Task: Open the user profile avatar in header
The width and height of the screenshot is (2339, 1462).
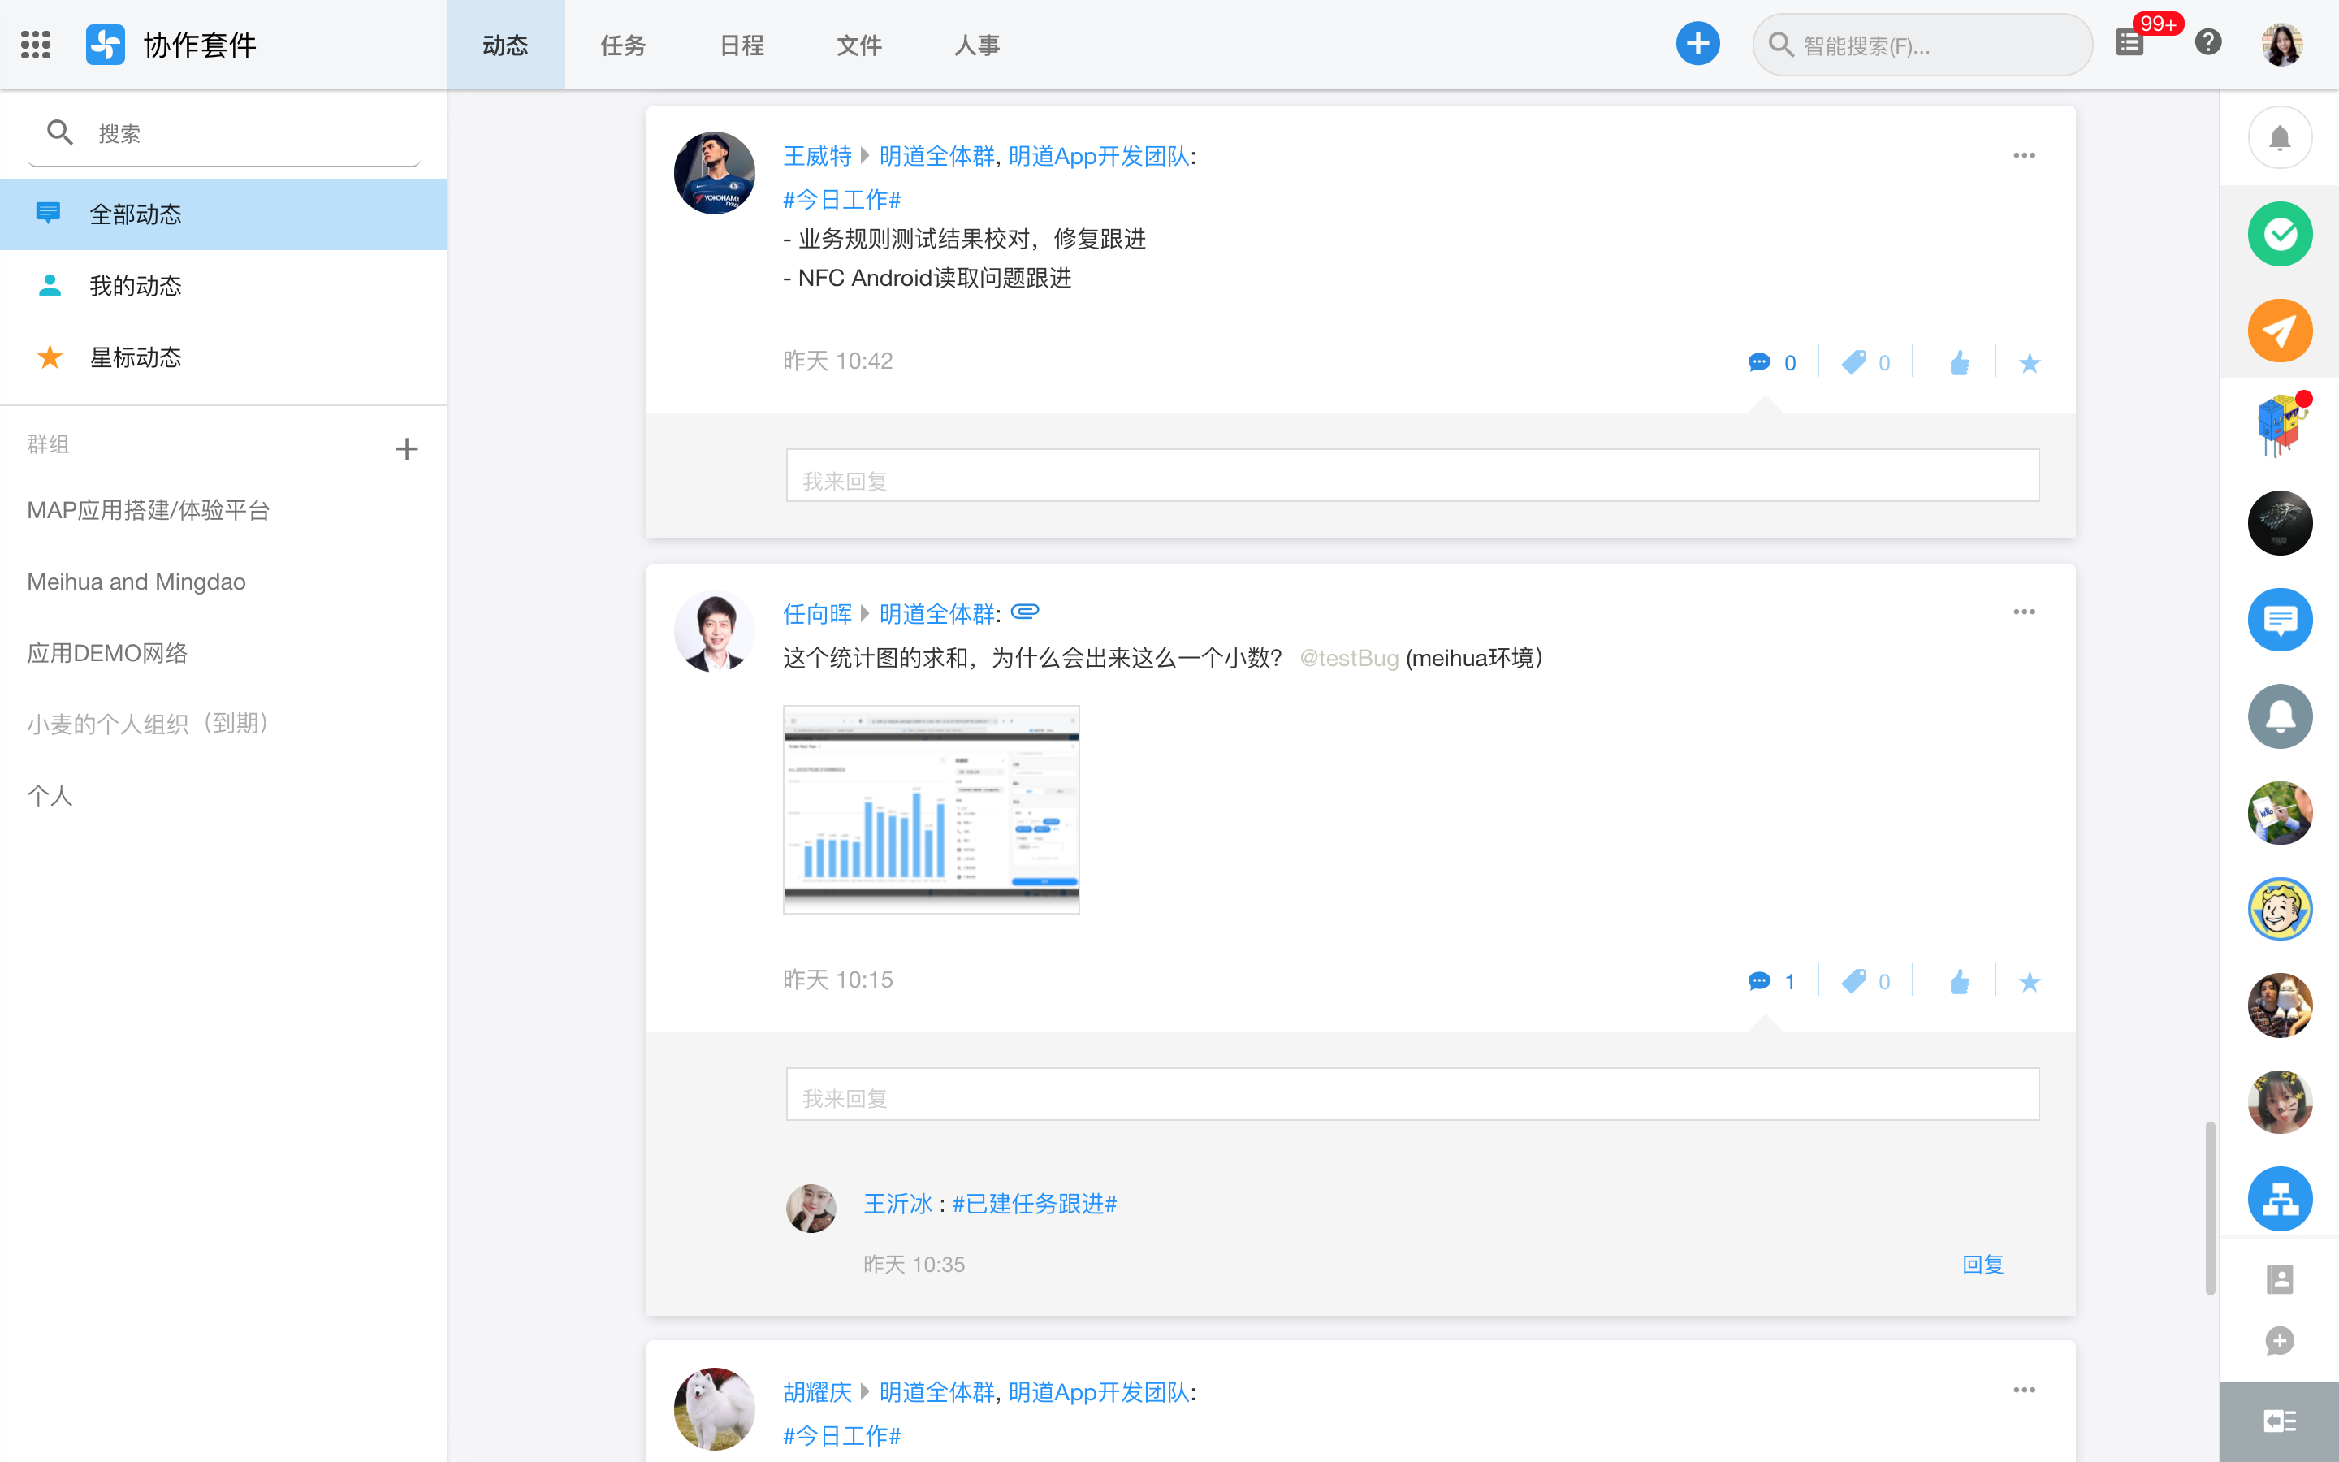Action: click(2282, 45)
